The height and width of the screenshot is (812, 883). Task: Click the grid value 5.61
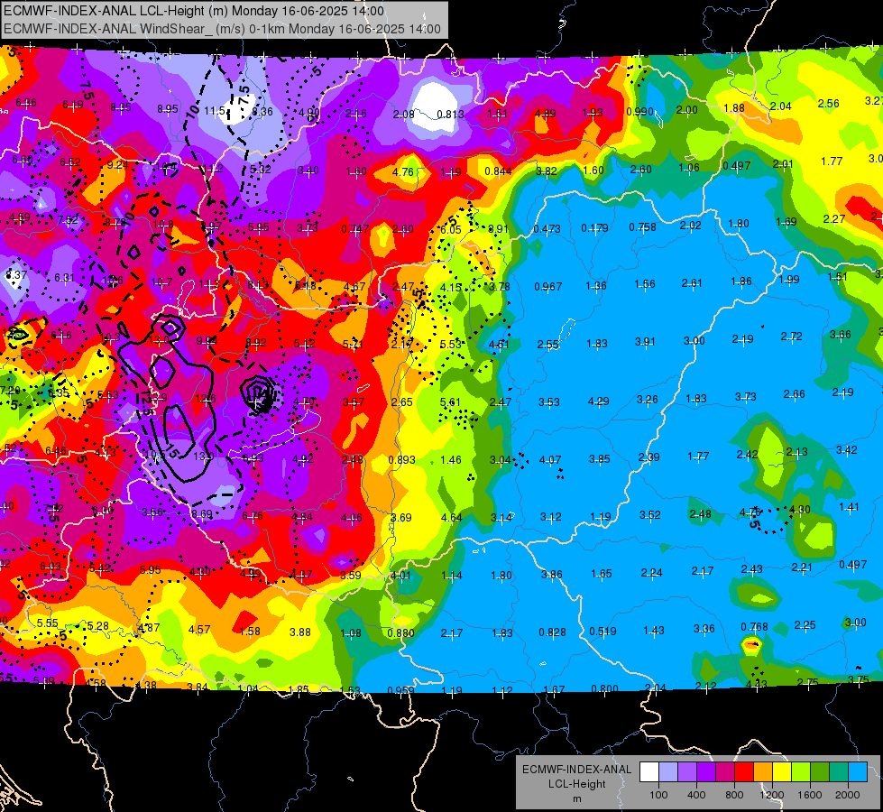coord(450,401)
